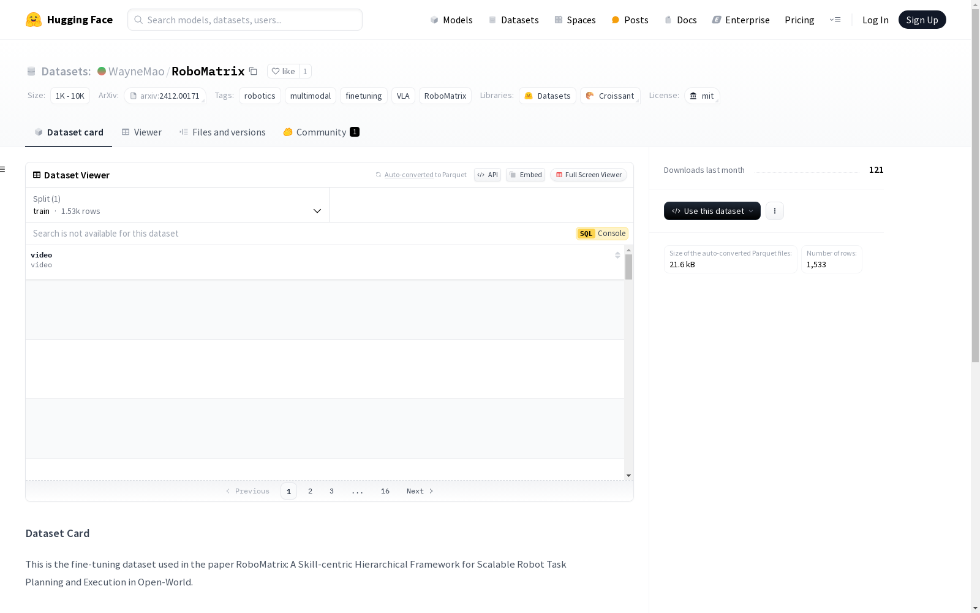Open the arxiv:2412.00171 paper link
The width and height of the screenshot is (980, 613).
(x=164, y=96)
